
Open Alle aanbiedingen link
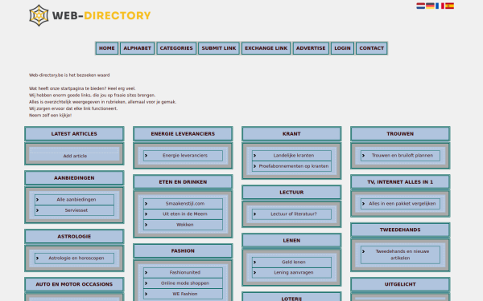(76, 200)
